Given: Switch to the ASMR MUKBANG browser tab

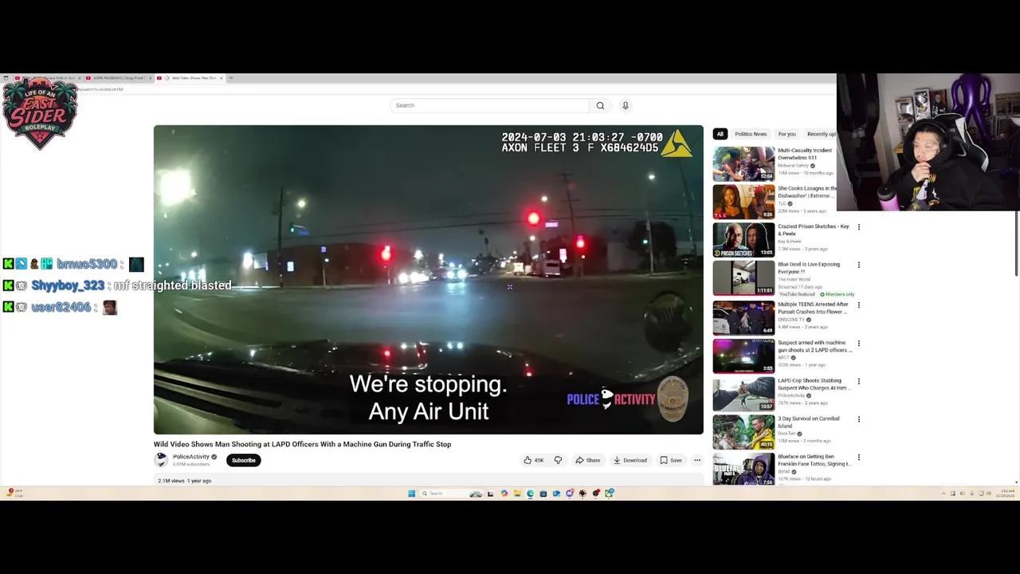Looking at the screenshot, I should [x=120, y=78].
